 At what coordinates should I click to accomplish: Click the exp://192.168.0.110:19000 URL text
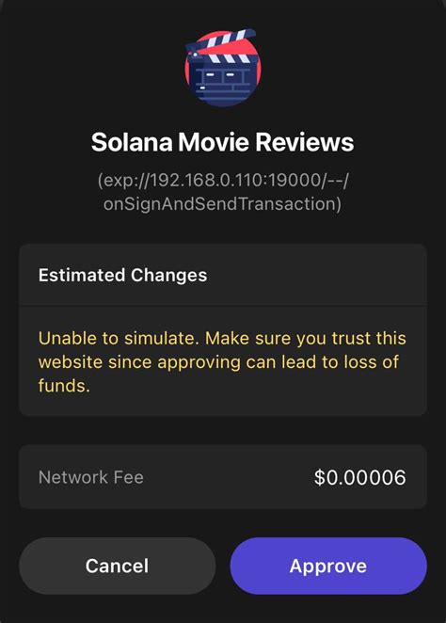coord(223,181)
